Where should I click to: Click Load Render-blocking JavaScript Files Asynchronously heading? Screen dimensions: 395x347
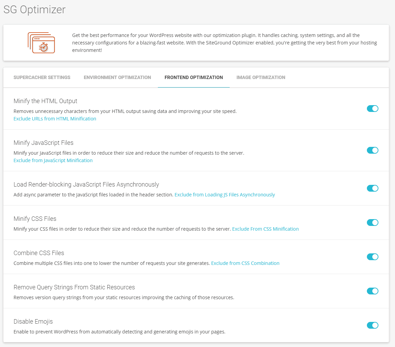point(86,185)
